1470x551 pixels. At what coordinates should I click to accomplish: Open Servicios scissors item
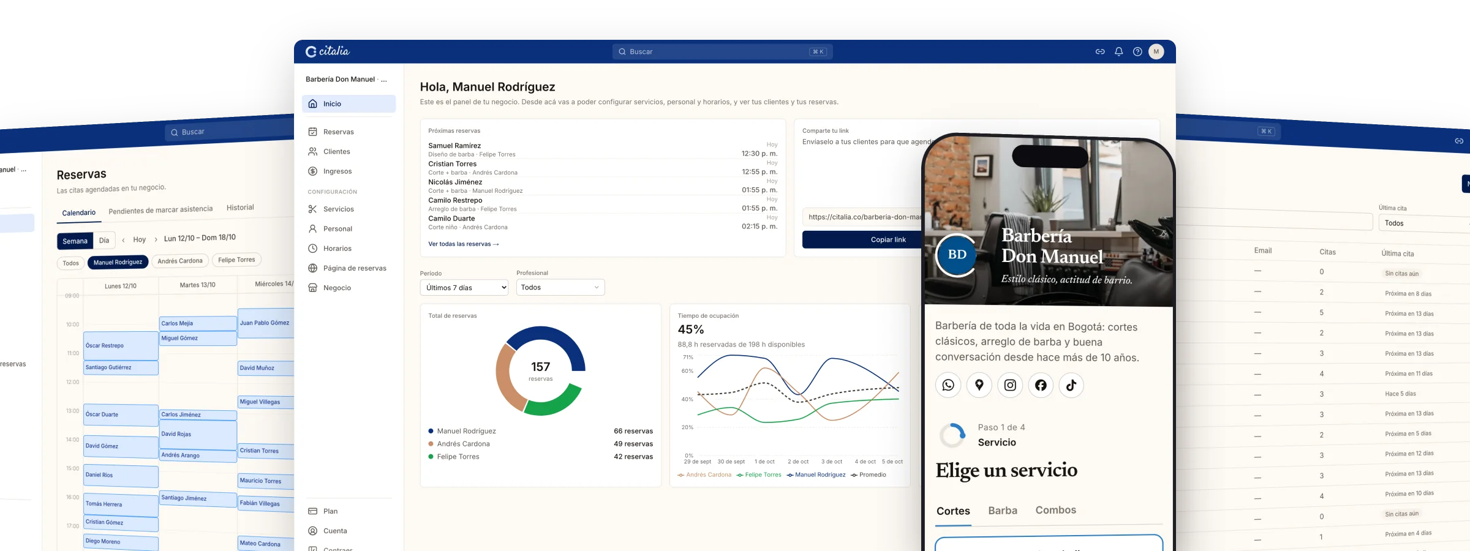click(349, 209)
